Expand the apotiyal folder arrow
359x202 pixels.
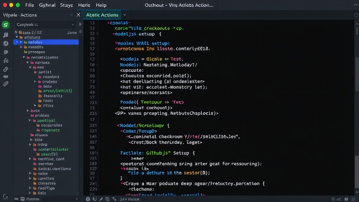30,120
